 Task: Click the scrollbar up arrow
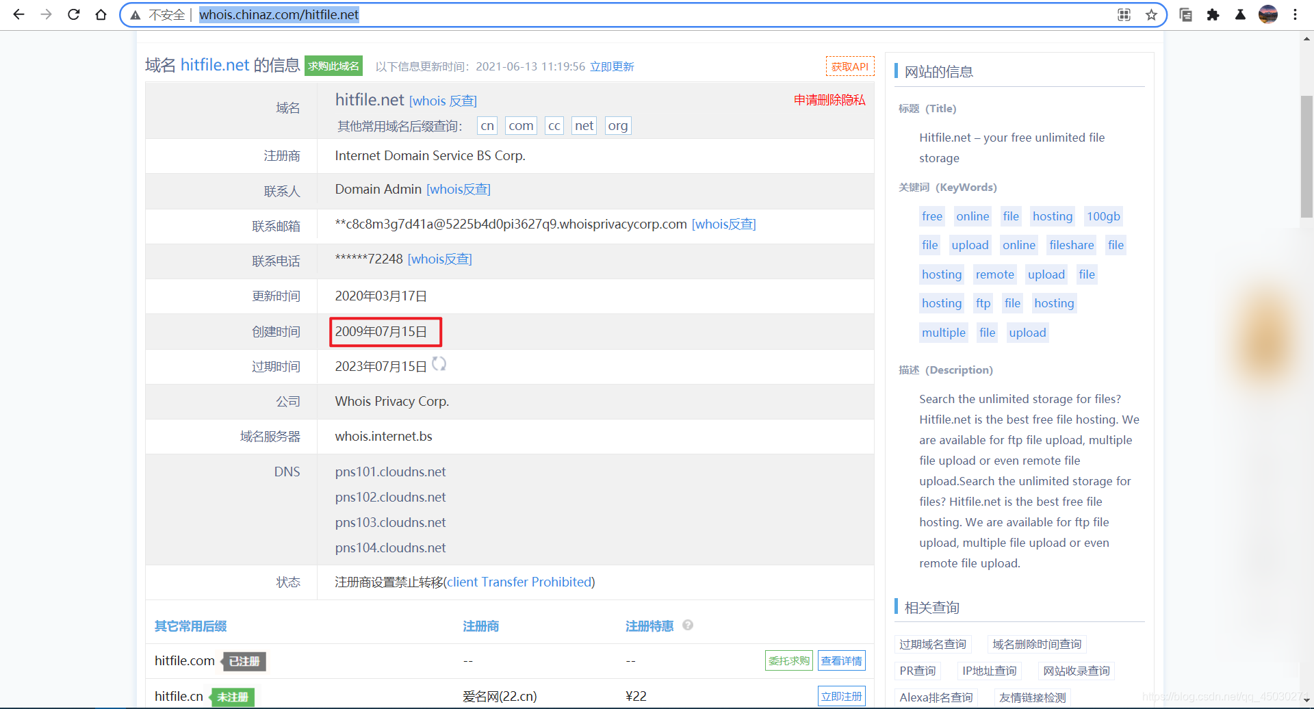(1306, 40)
